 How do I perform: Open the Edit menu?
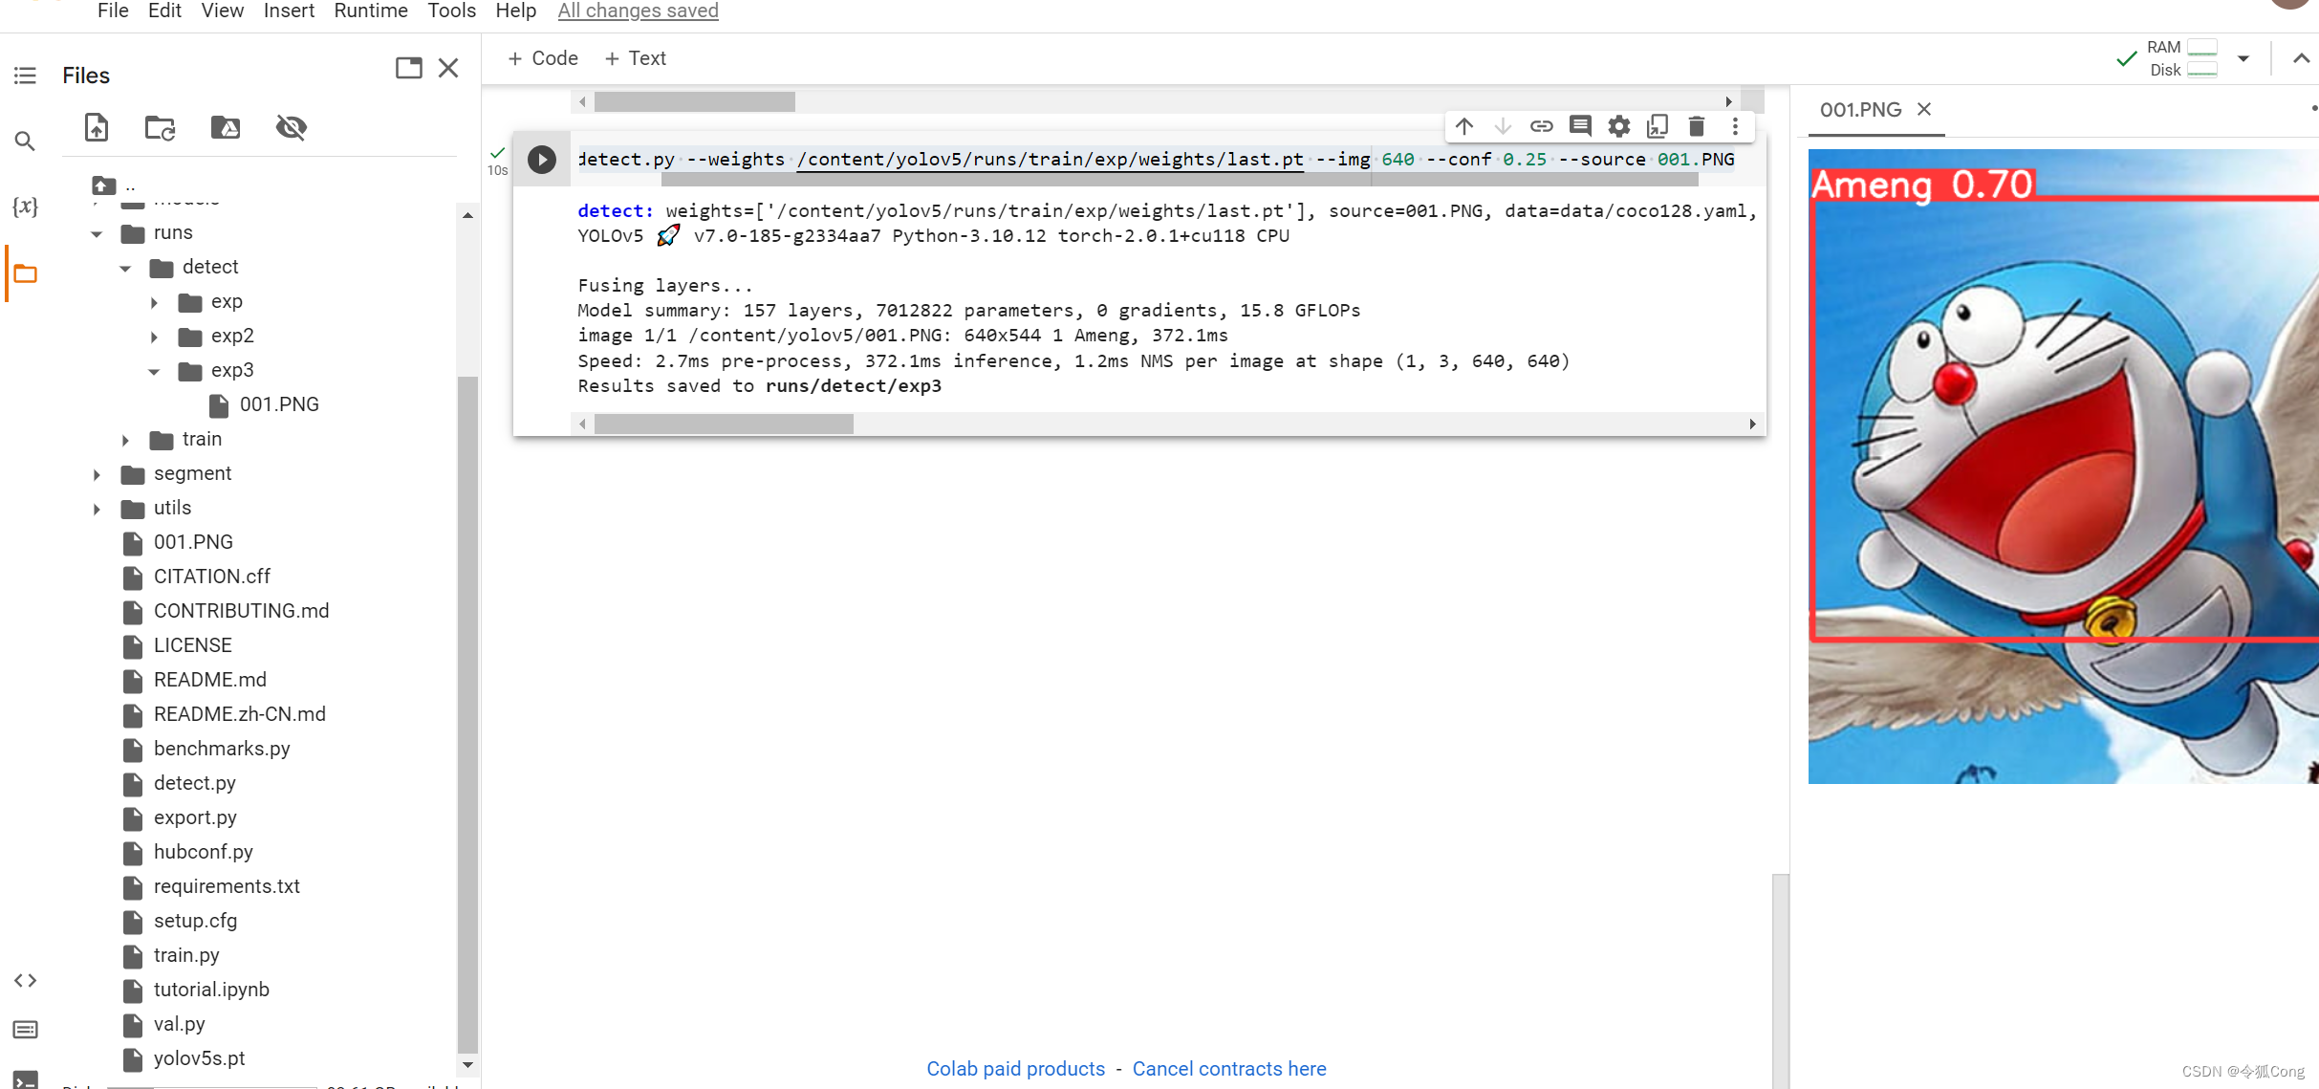[x=164, y=11]
